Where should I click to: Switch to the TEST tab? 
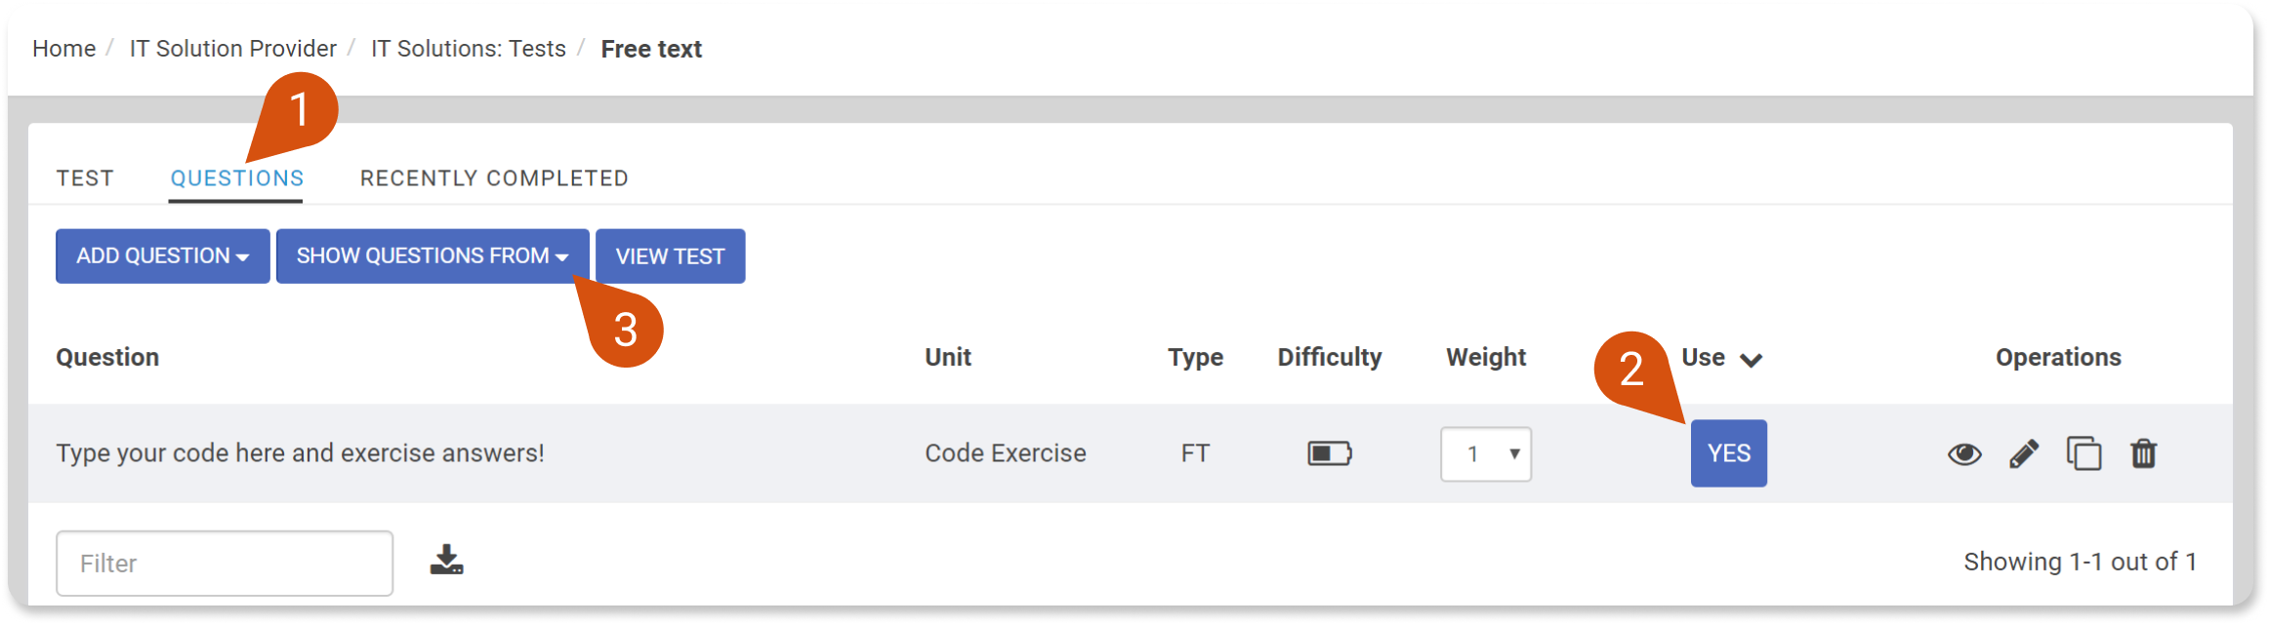coord(85,178)
